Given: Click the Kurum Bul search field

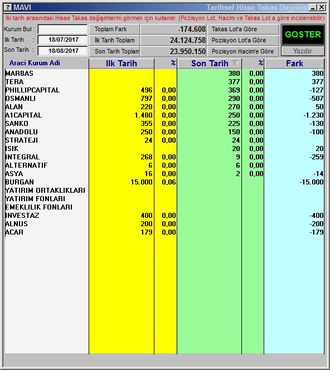Looking at the screenshot, I should (62, 30).
